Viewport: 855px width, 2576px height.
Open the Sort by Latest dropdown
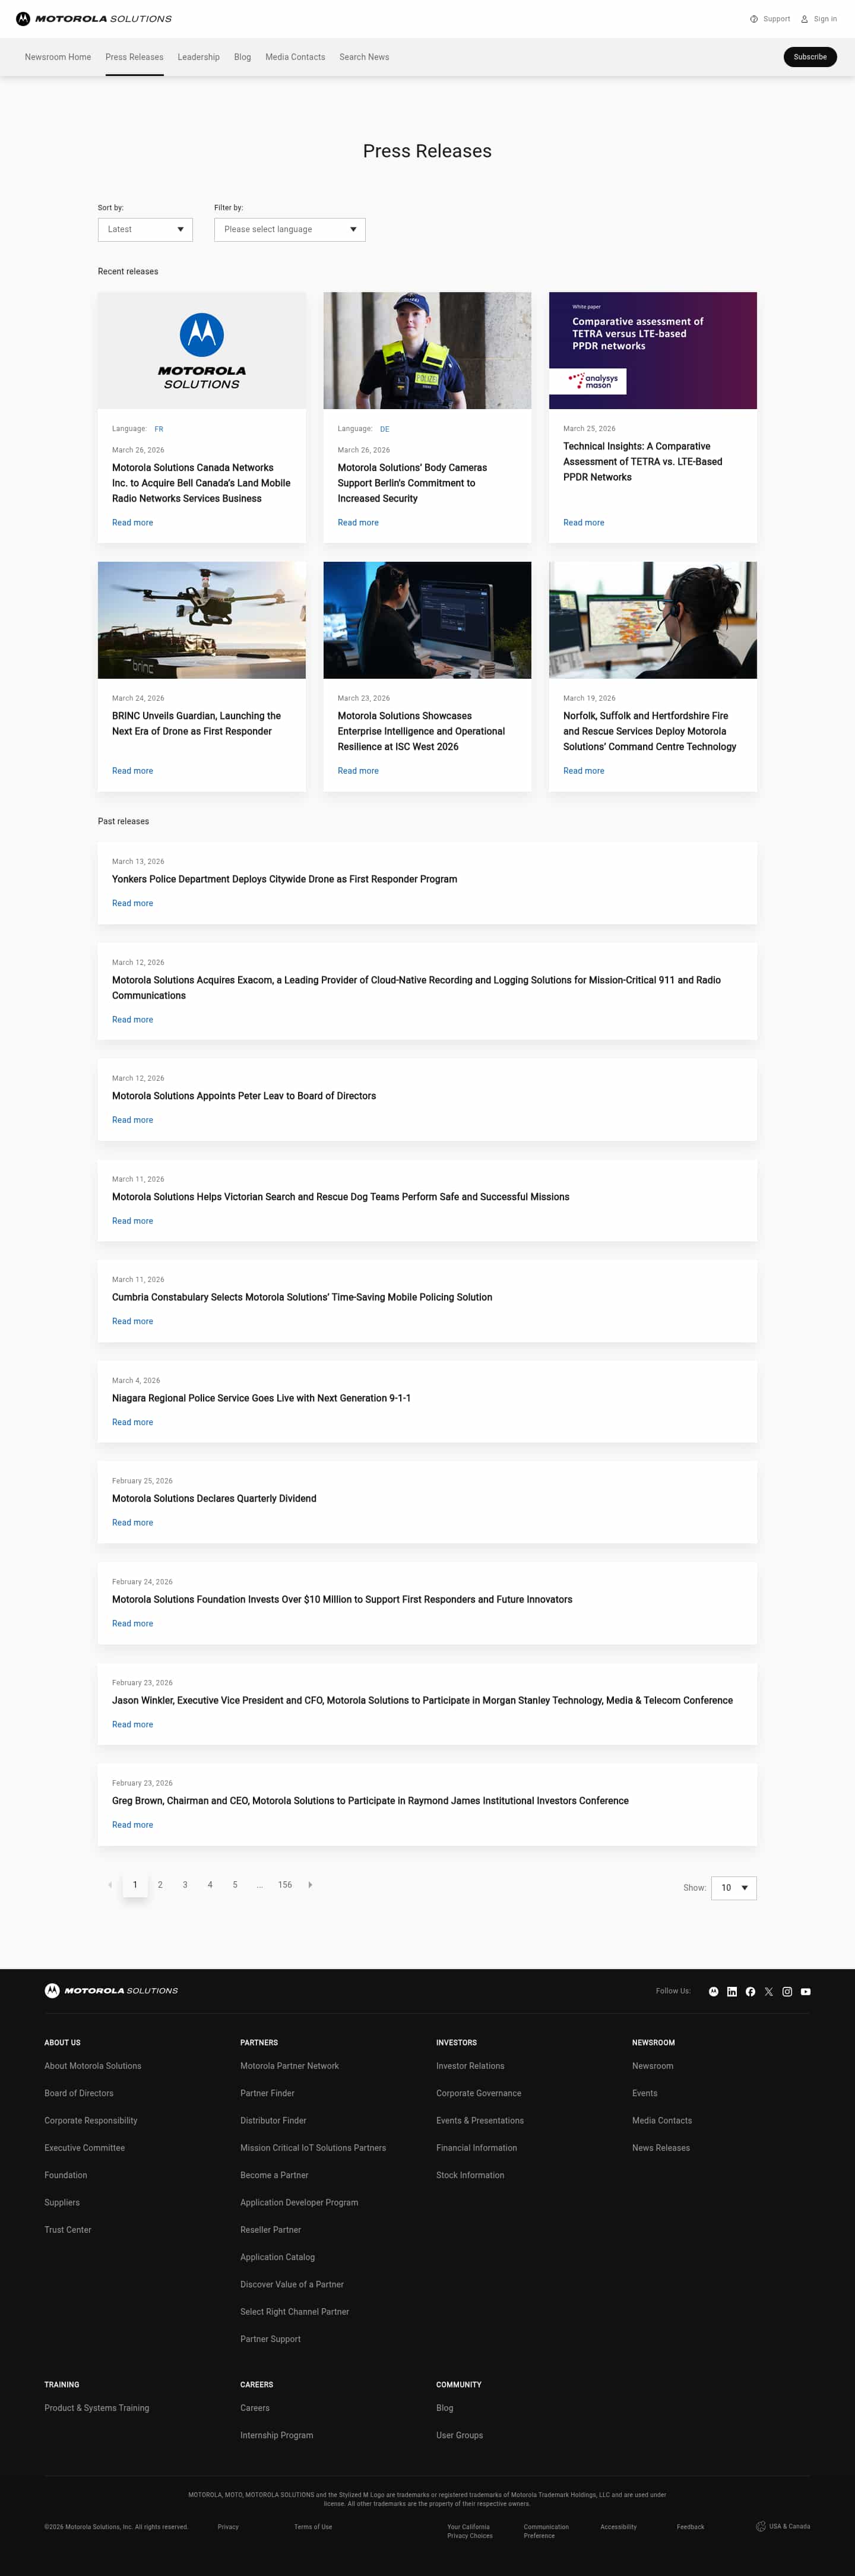click(145, 230)
